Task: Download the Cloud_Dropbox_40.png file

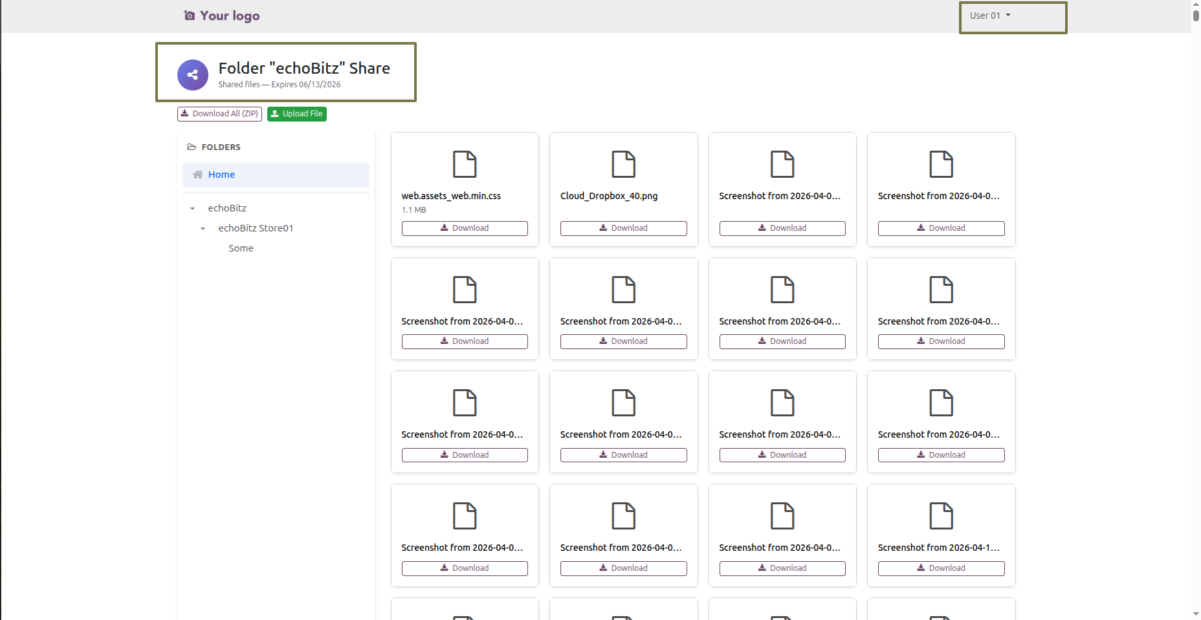Action: pyautogui.click(x=624, y=228)
